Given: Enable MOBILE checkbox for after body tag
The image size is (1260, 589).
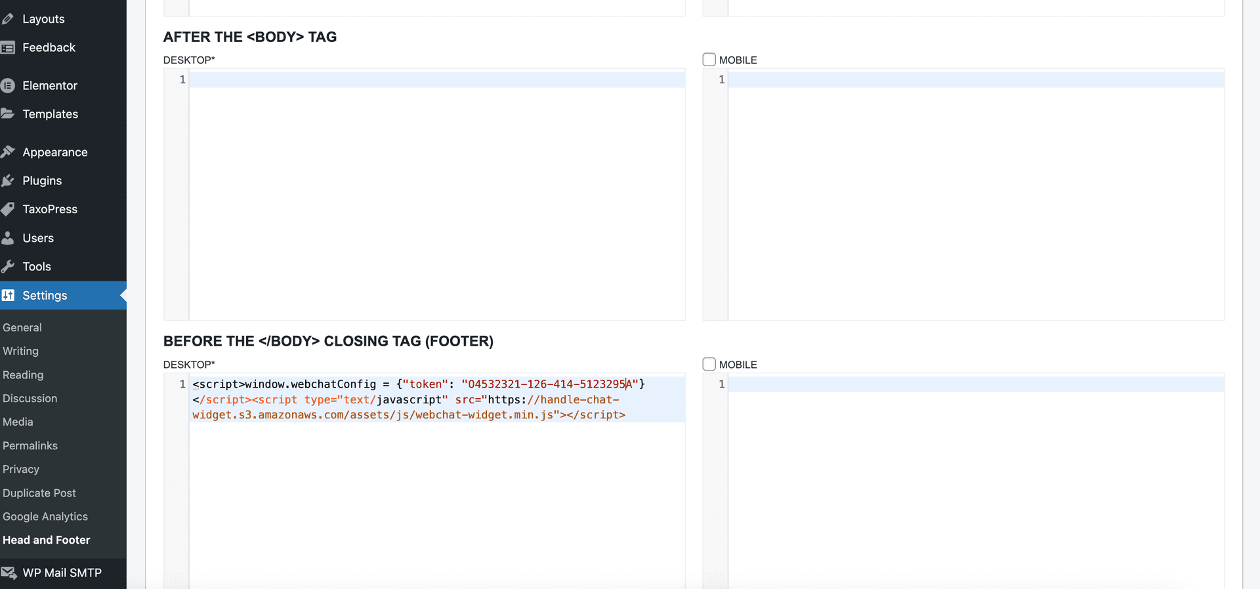Looking at the screenshot, I should pyautogui.click(x=709, y=60).
